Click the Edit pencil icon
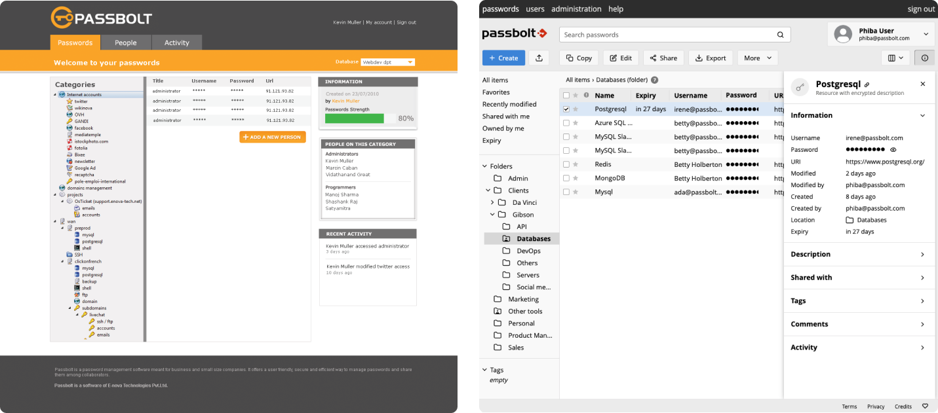The height and width of the screenshot is (413, 938). 612,58
